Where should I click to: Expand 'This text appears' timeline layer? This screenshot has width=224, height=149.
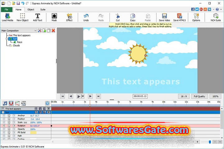pos(3,109)
